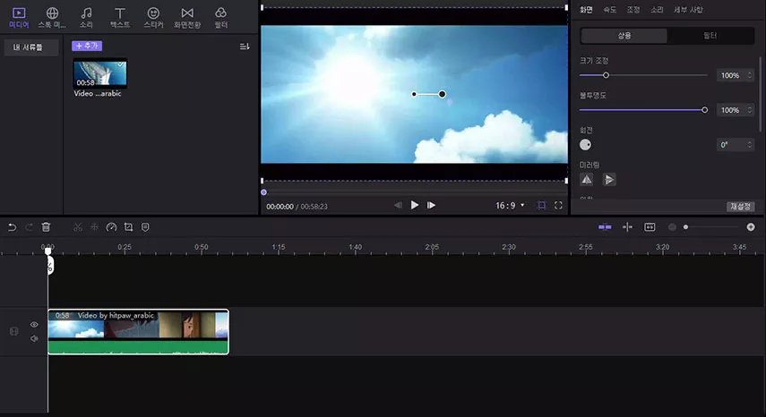The height and width of the screenshot is (417, 766).
Task: Click the 2:30 mark on timeline ruler
Action: (x=509, y=247)
